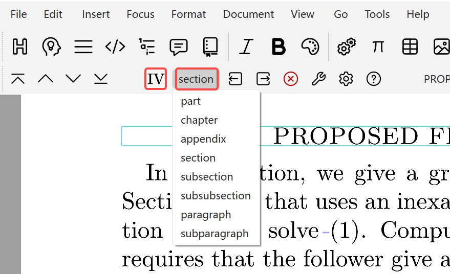Choose 'subsection' from the dropdown list
This screenshot has height=274, width=450.
coord(217,177)
